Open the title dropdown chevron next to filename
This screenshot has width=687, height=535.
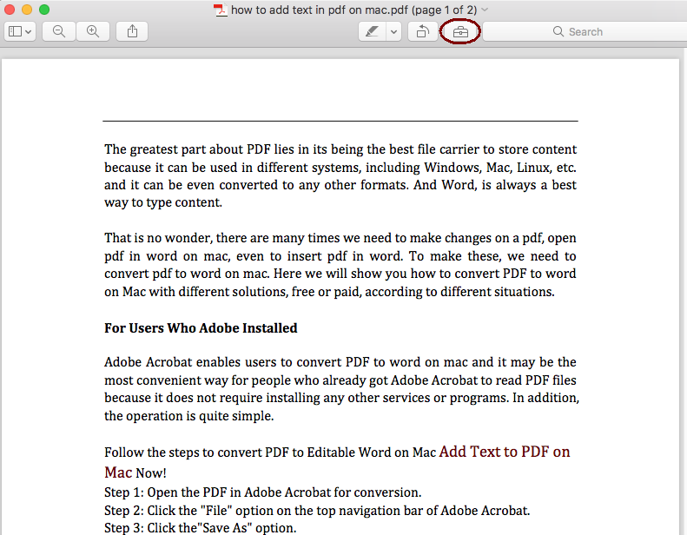485,10
